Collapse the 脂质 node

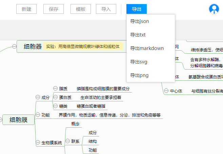click(55, 88)
